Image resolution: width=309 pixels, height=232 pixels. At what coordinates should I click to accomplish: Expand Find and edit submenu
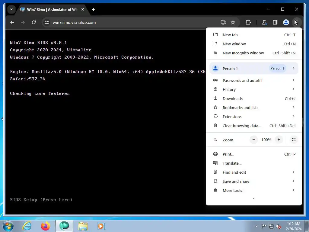click(254, 172)
